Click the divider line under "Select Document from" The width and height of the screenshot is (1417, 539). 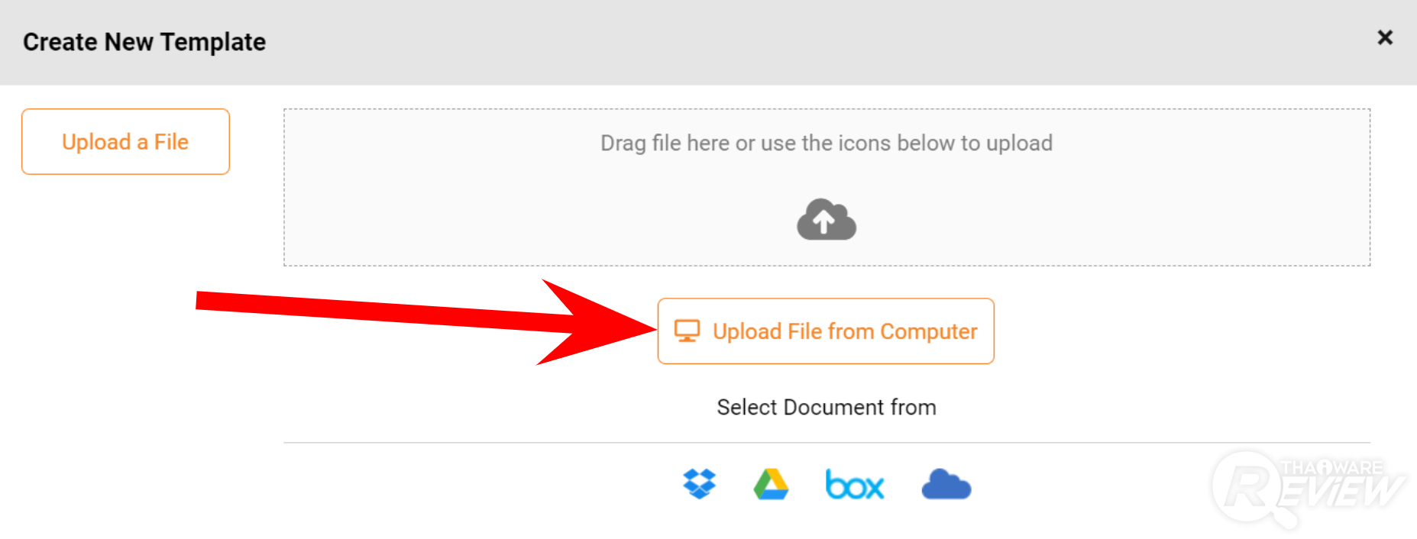click(826, 443)
